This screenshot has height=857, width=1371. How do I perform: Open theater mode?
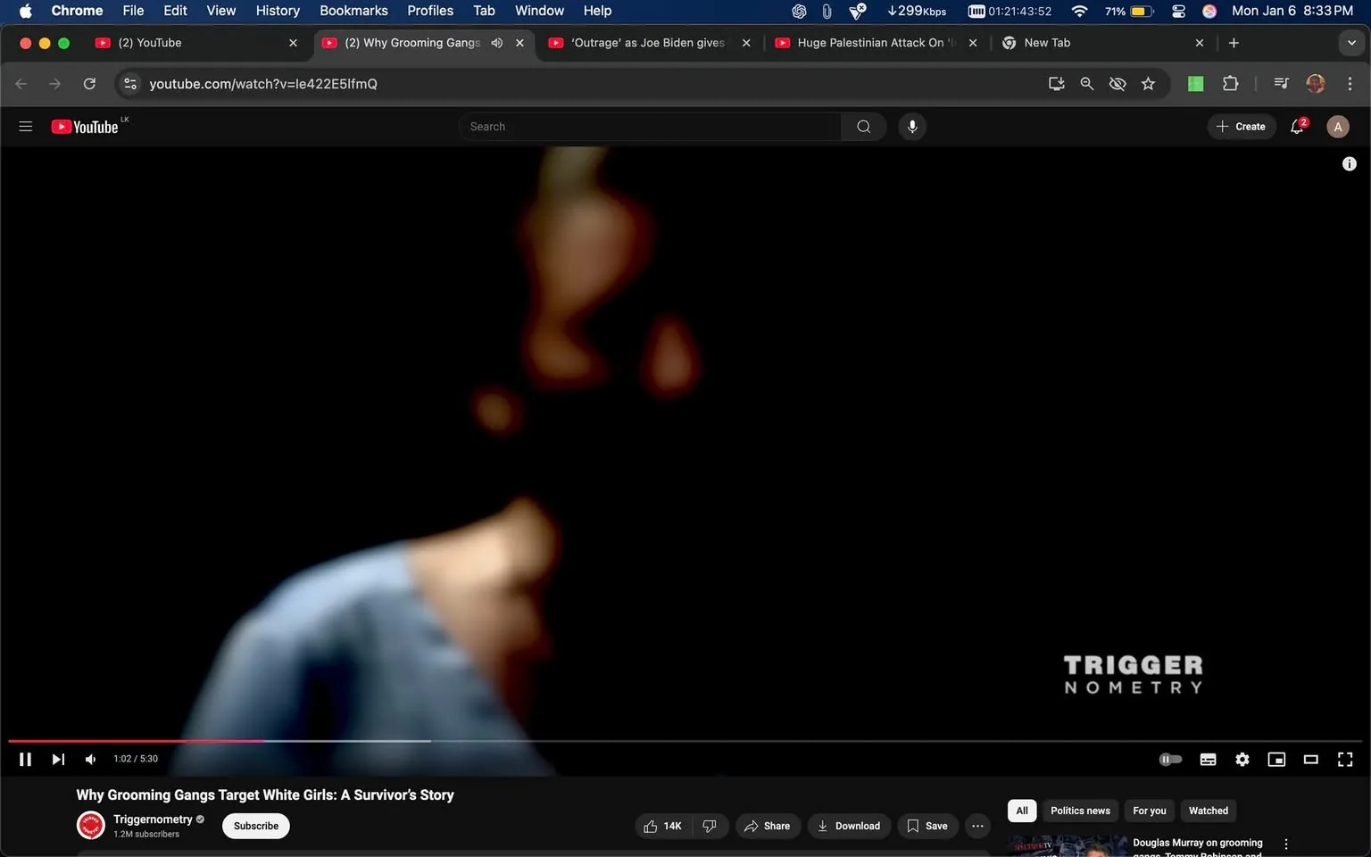click(x=1309, y=759)
